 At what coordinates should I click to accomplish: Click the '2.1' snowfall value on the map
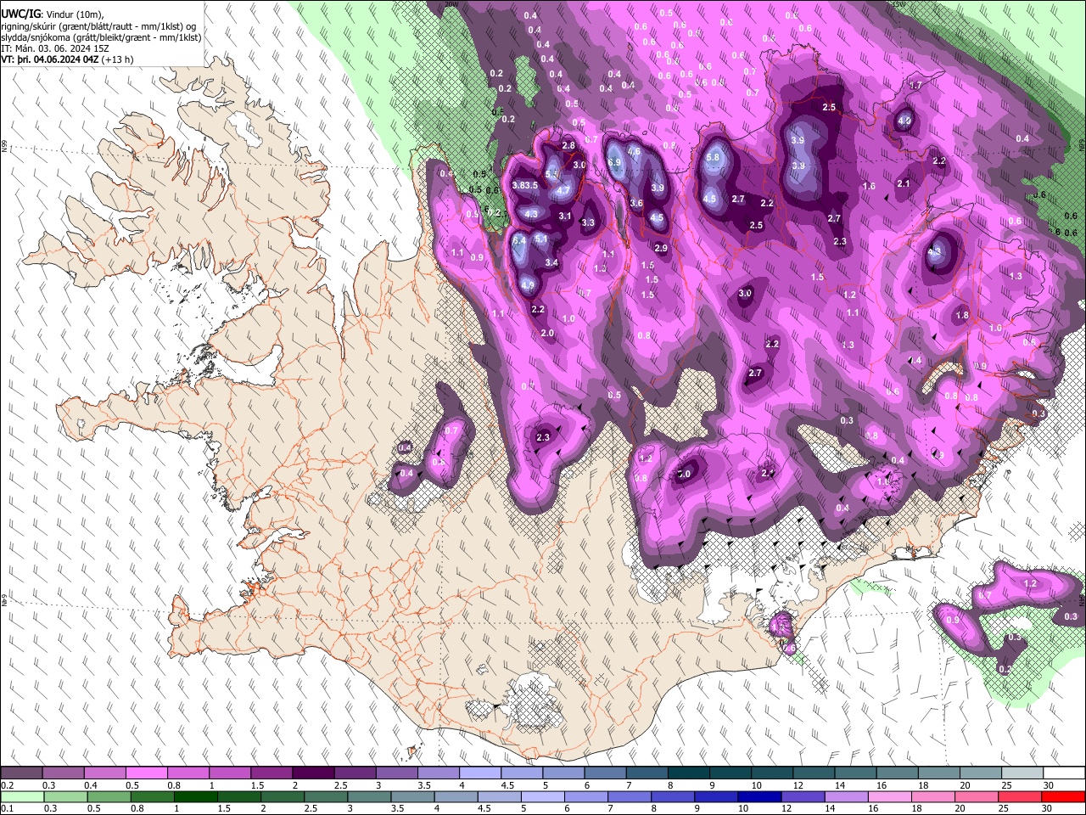pyautogui.click(x=904, y=183)
